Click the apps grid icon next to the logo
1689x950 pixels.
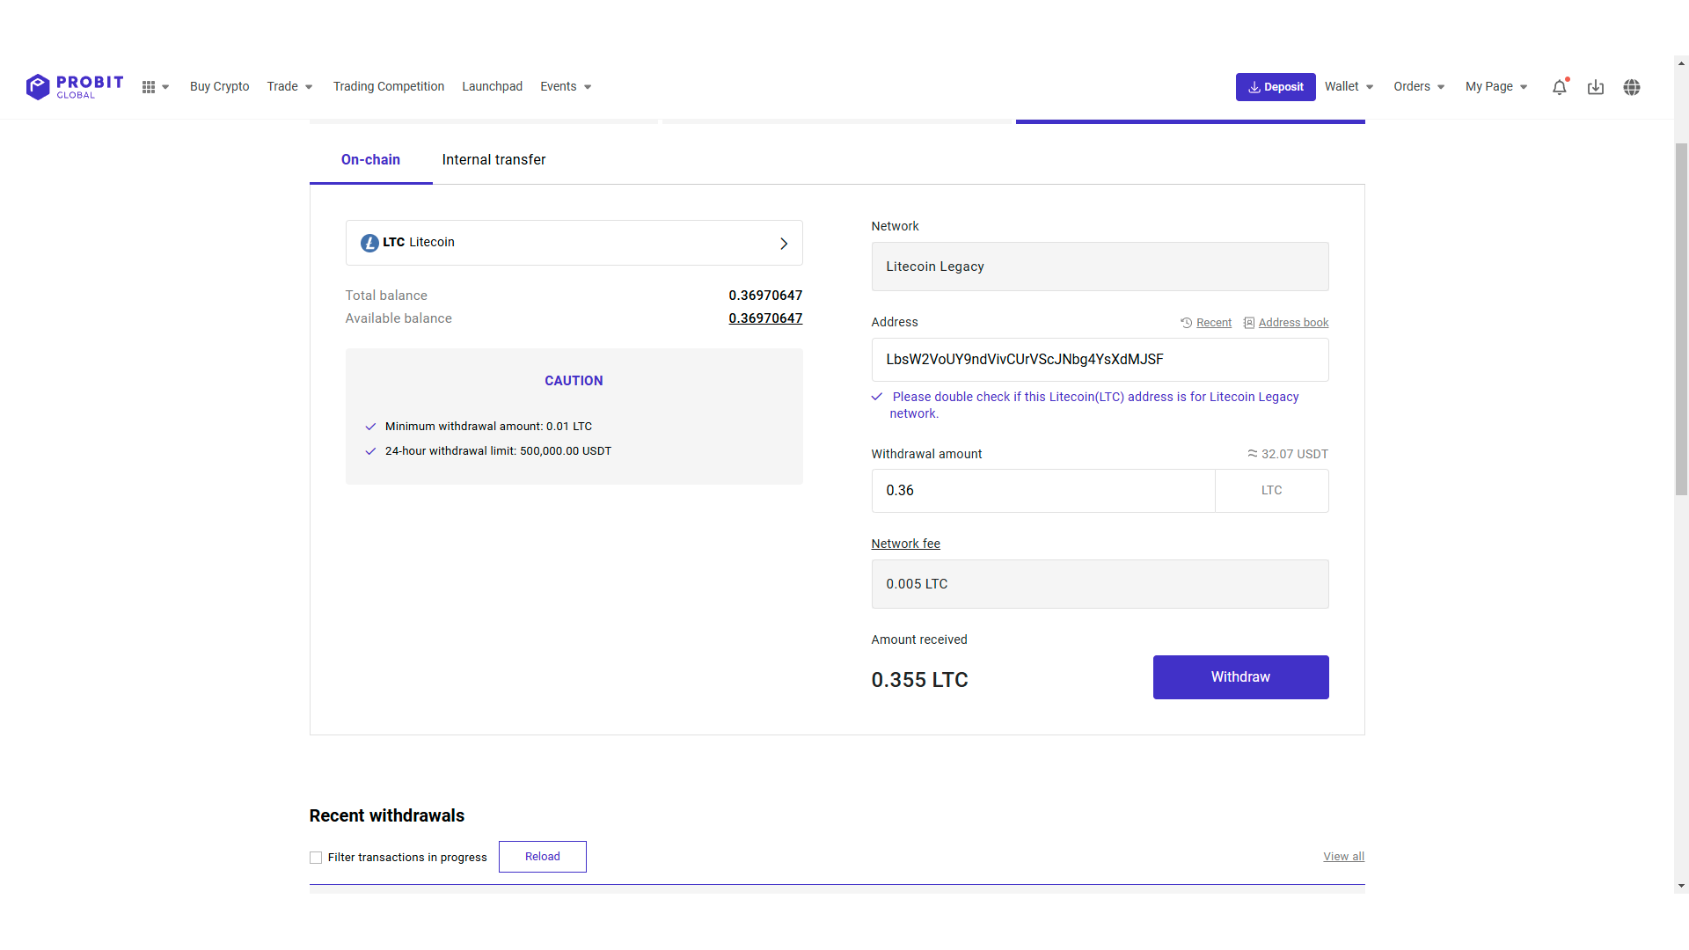click(x=150, y=86)
